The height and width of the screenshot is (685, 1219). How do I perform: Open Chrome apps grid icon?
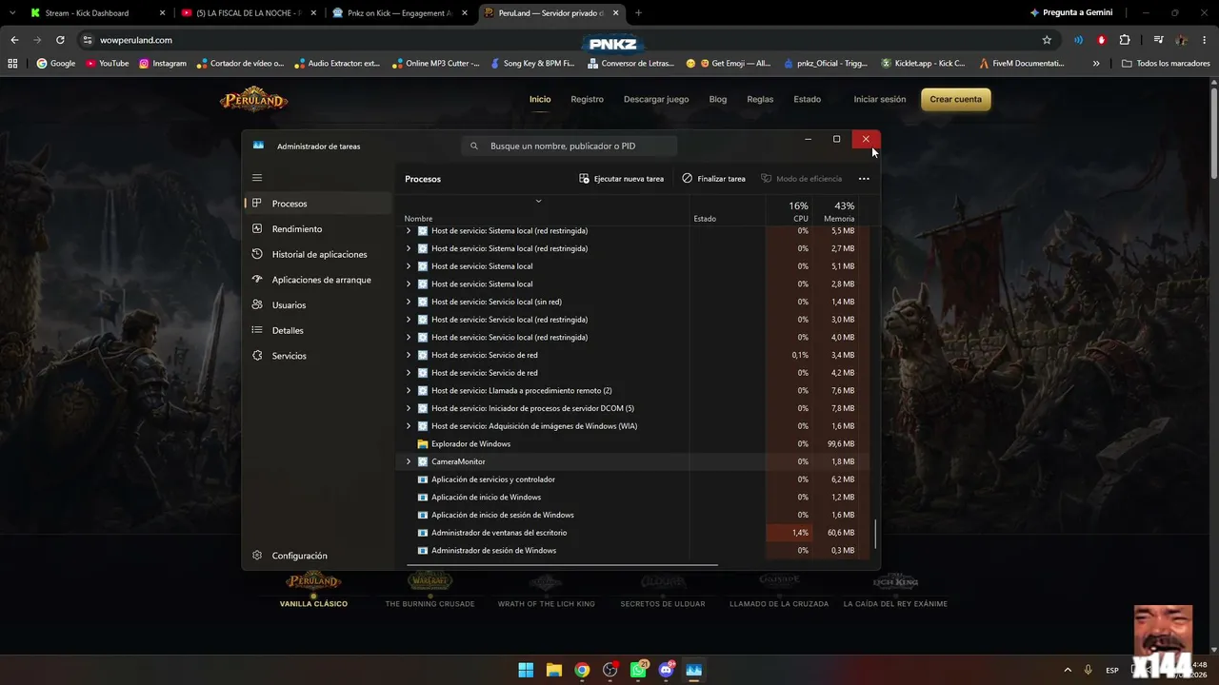[x=12, y=64]
